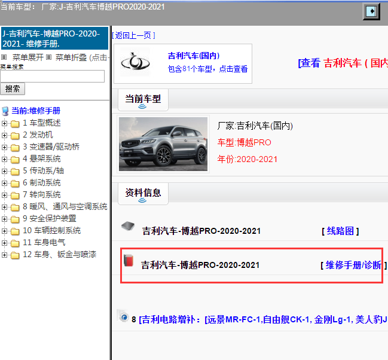Open the 吉利汽车(国内) link
This screenshot has height=360, width=388.
(194, 56)
